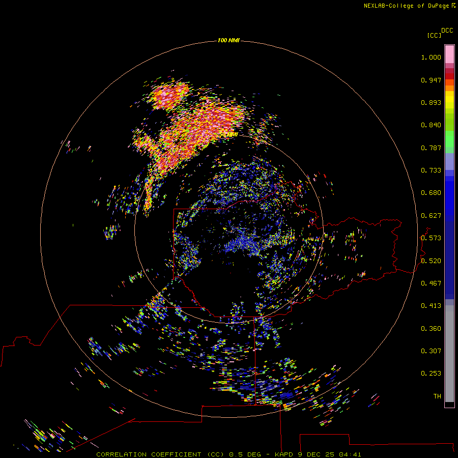Click the 0.840 value on the legend
Image resolution: width=458 pixels, height=458 pixels.
click(x=431, y=125)
